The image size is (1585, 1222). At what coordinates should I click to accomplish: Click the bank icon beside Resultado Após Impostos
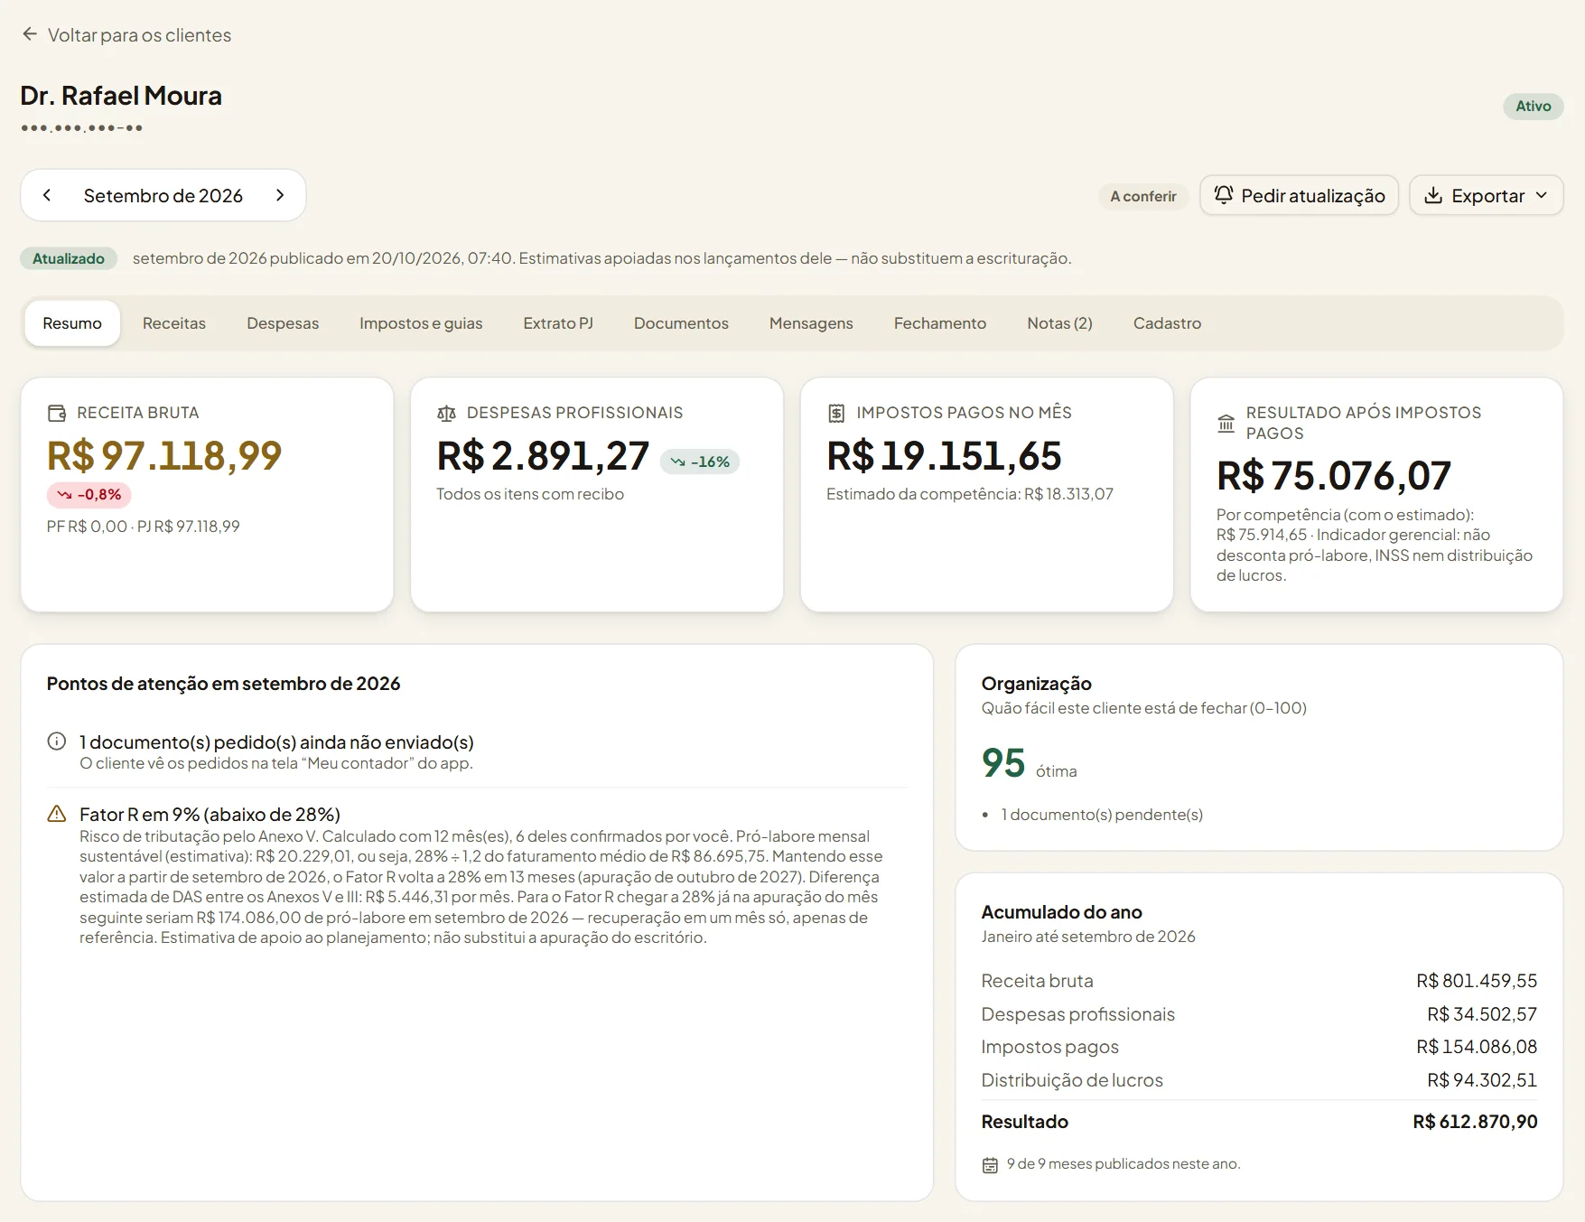(1226, 423)
